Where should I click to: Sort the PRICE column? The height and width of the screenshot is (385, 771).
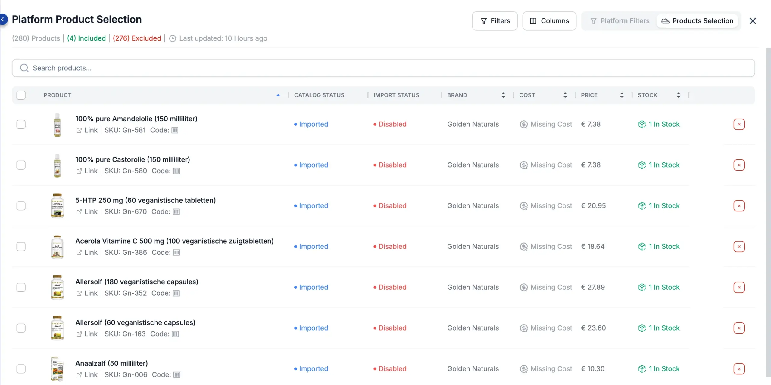click(x=622, y=95)
